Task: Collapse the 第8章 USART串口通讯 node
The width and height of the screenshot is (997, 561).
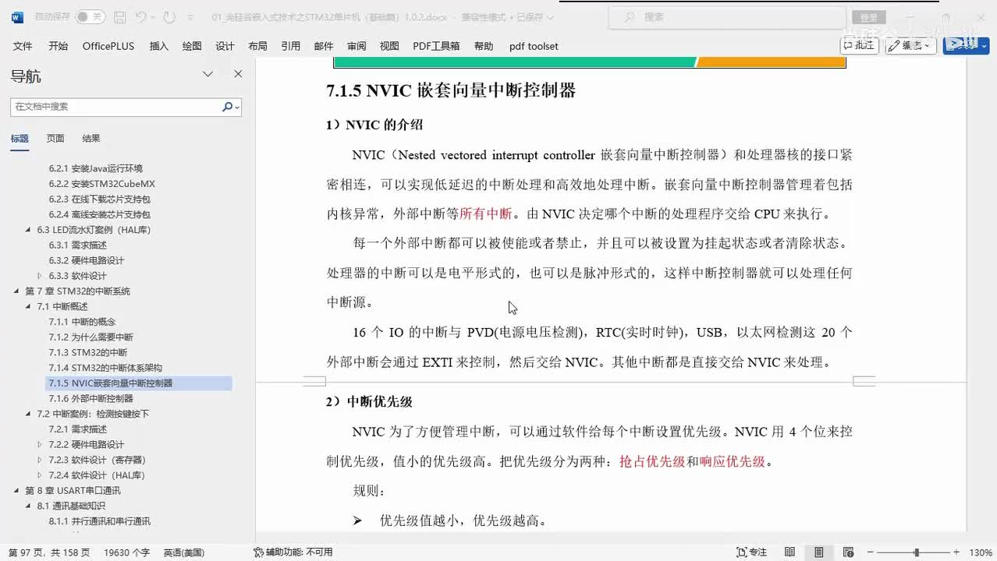Action: (16, 491)
